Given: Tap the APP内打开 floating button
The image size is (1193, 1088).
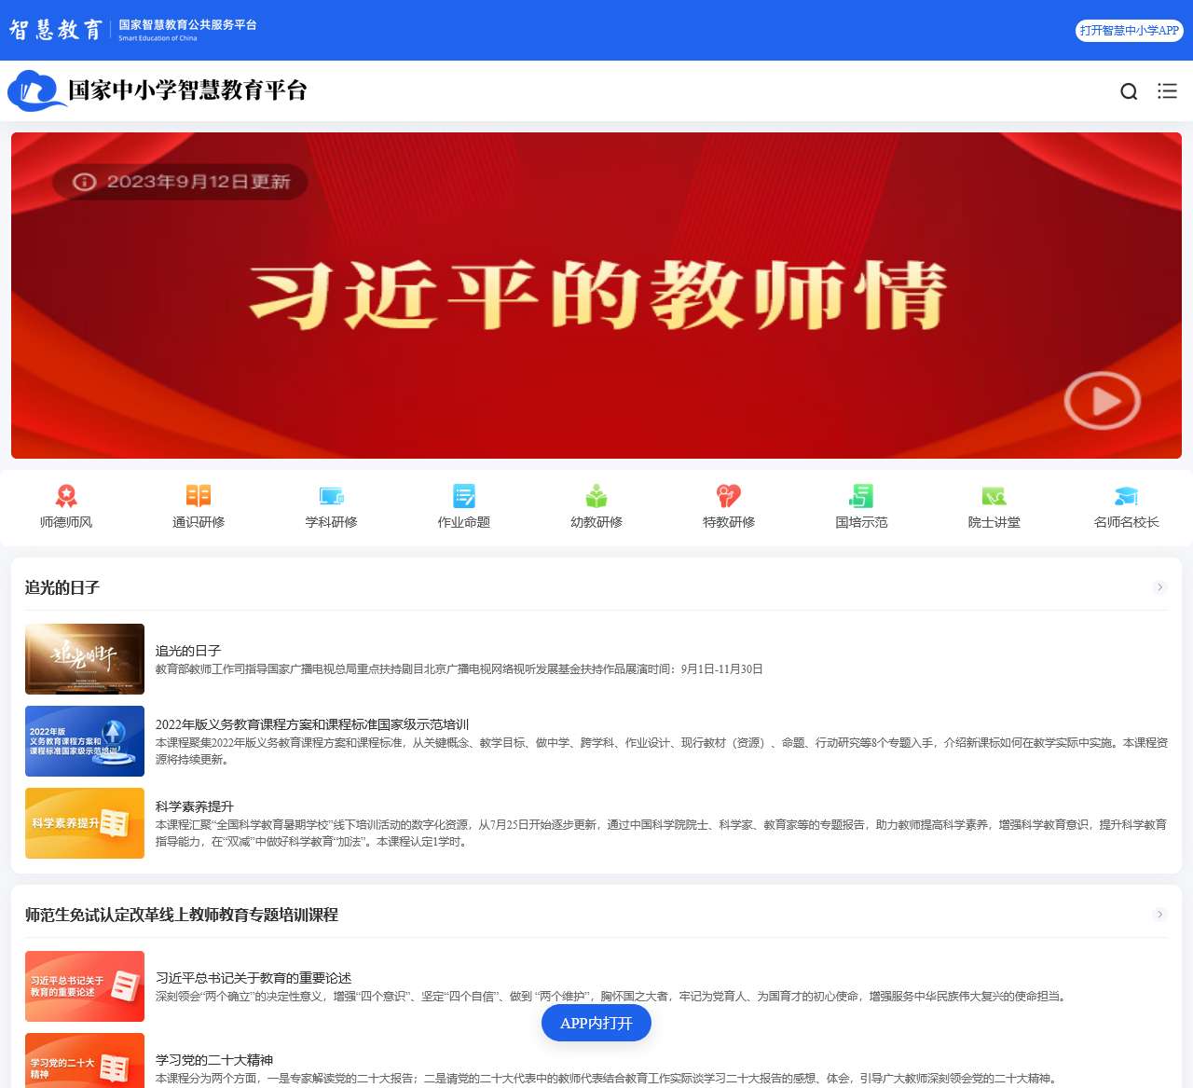Looking at the screenshot, I should point(596,1023).
